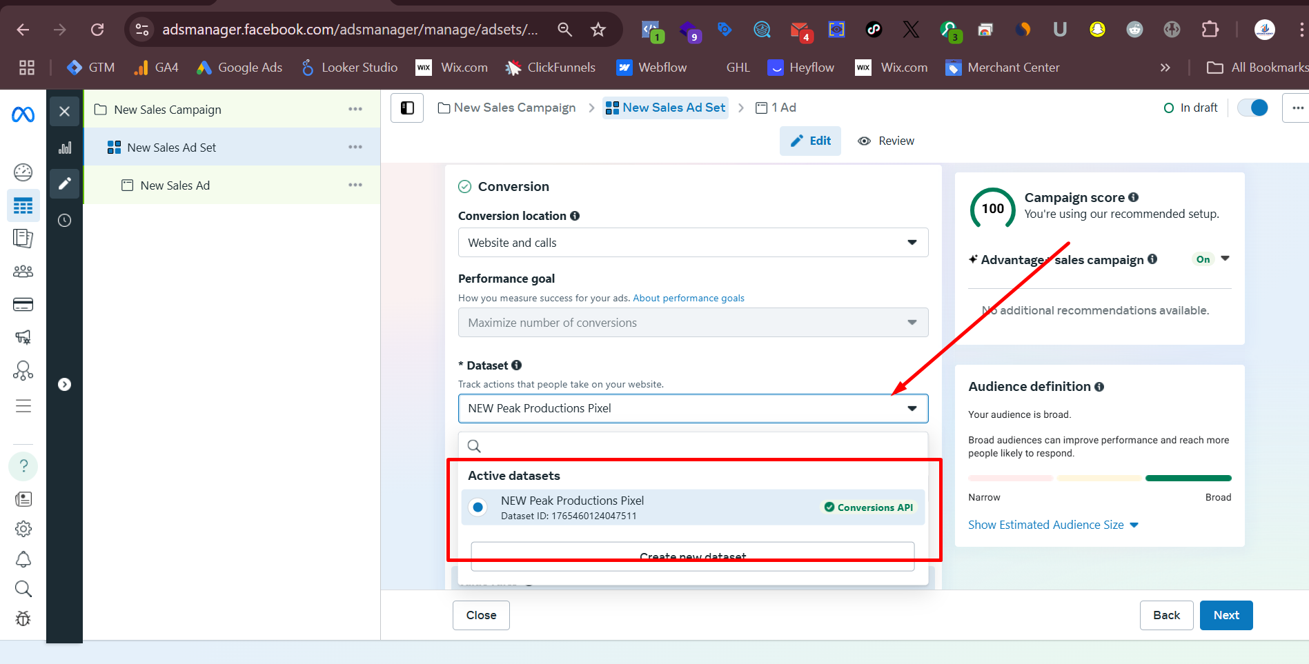Toggle the ad set draft on/off switch
The width and height of the screenshot is (1309, 664).
[x=1252, y=108]
